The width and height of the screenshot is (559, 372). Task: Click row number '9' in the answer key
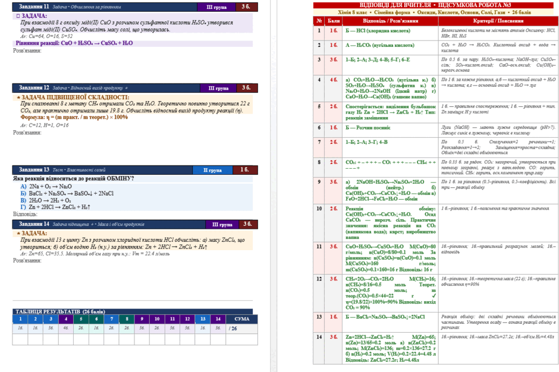click(319, 182)
